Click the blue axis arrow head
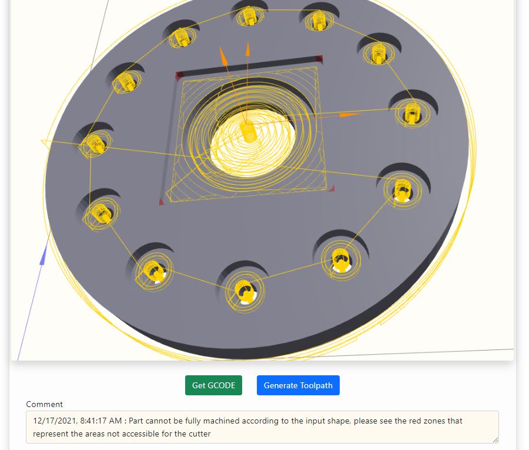The height and width of the screenshot is (450, 529). coord(43,255)
